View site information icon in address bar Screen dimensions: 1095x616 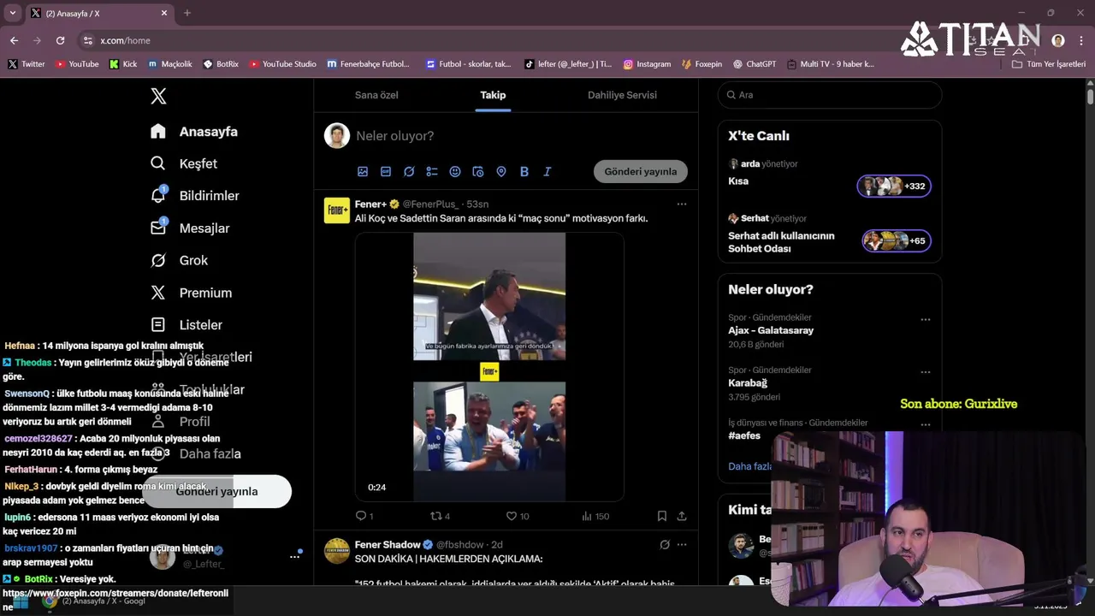coord(87,40)
